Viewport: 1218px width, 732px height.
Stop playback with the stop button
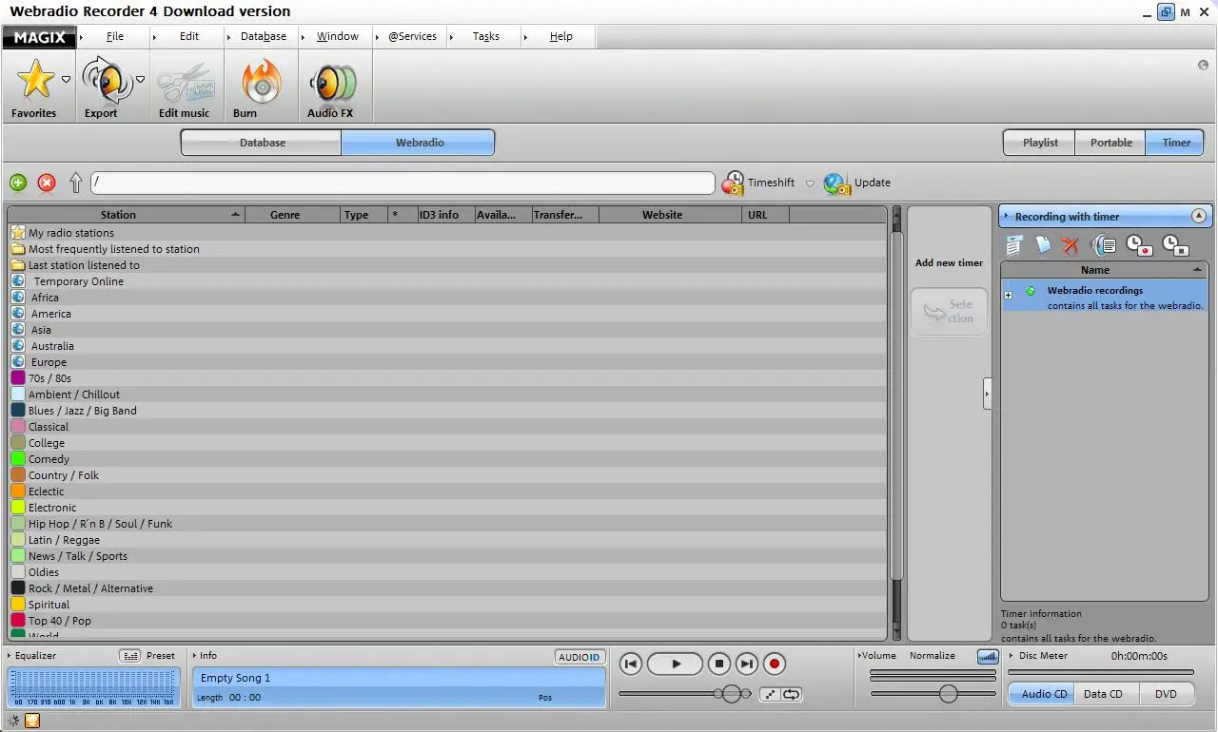click(720, 664)
